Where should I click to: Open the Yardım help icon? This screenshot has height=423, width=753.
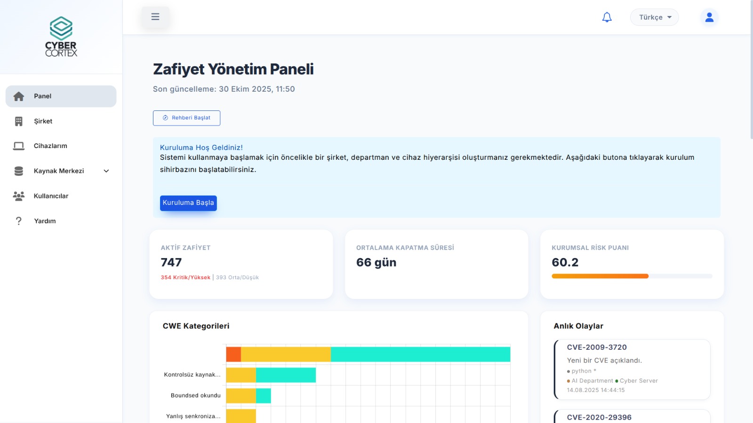point(19,221)
